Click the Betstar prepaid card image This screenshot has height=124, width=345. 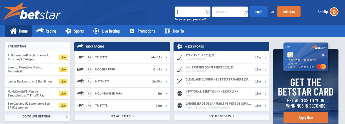[x=306, y=57]
